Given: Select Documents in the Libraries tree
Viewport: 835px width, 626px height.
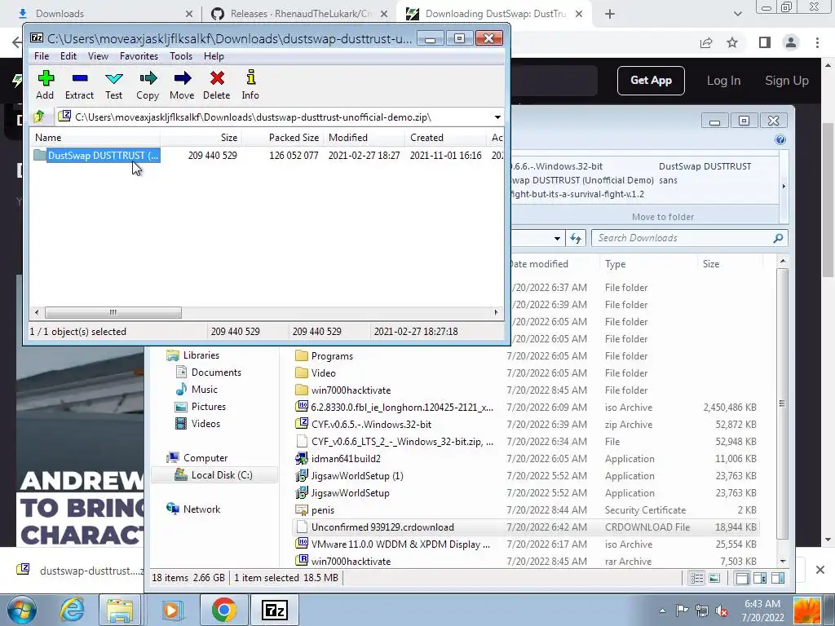Looking at the screenshot, I should point(216,372).
